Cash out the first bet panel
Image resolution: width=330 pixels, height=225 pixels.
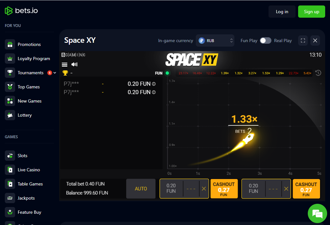point(224,189)
